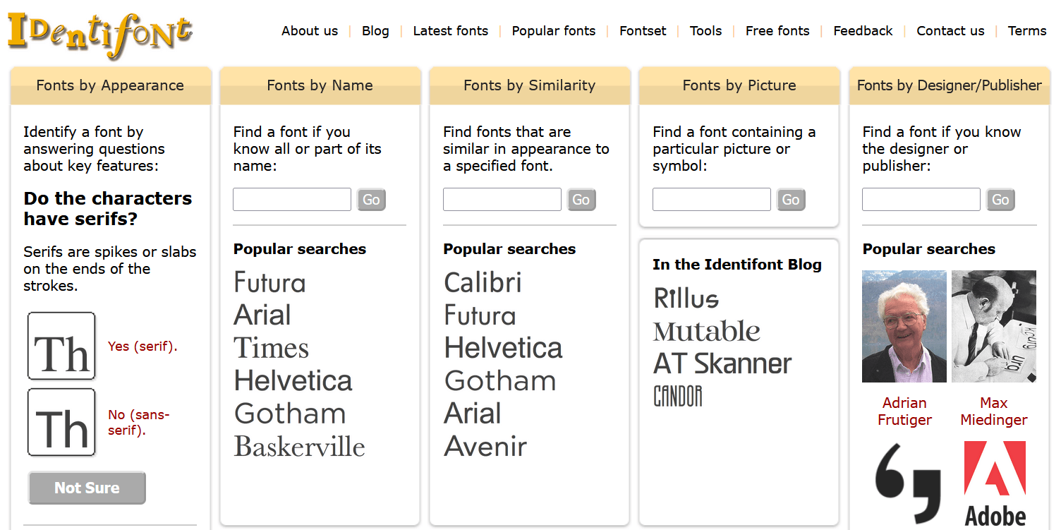Click Go in Fonts by Picture

click(791, 200)
